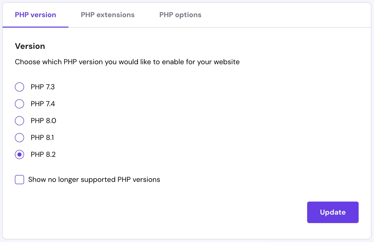Open the PHP options tab
The image size is (374, 242).
point(180,15)
